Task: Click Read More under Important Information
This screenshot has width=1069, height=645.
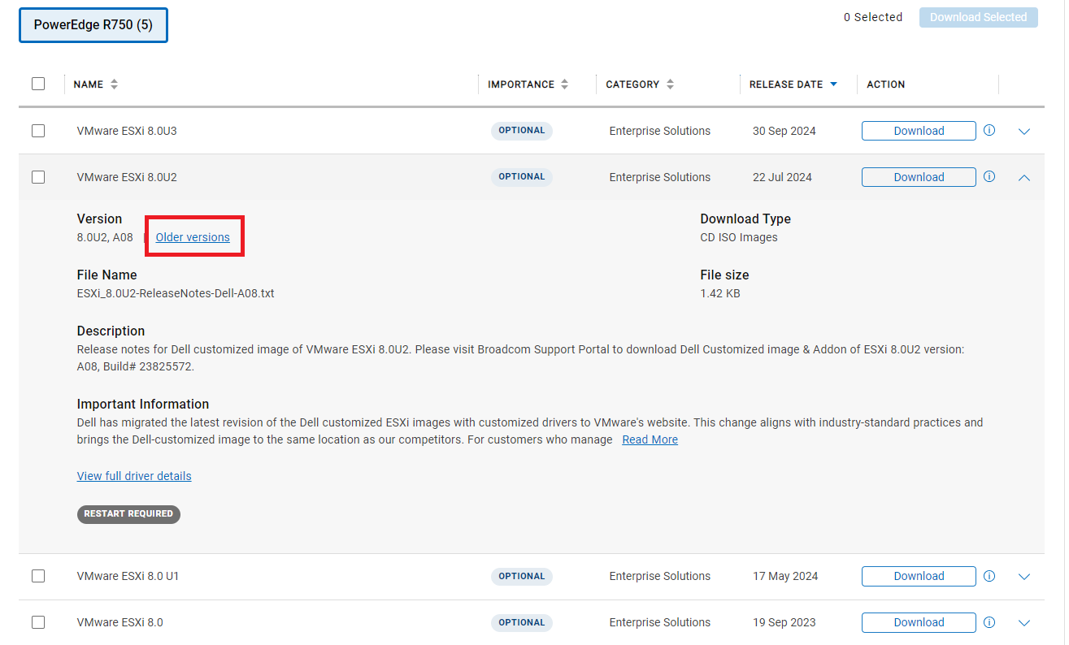Action: pyautogui.click(x=650, y=439)
